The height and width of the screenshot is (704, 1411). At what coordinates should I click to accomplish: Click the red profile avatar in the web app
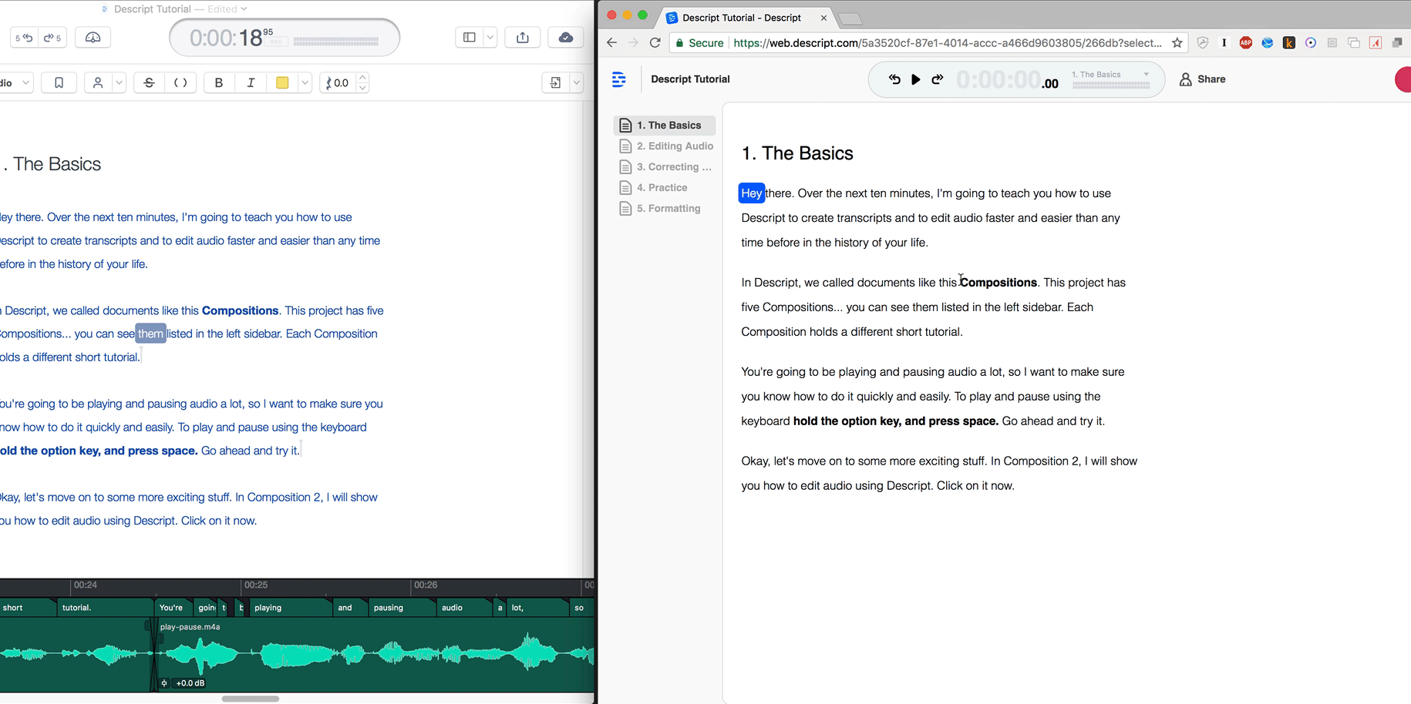[x=1403, y=79]
